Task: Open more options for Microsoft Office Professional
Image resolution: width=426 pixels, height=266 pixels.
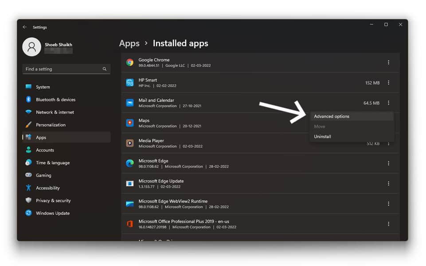Action: 388,224
